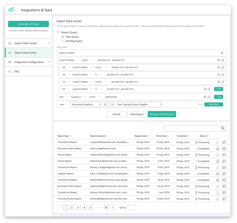This screenshot has width=237, height=223.
Task: Click the Supplier Report row label
Action: [66, 174]
